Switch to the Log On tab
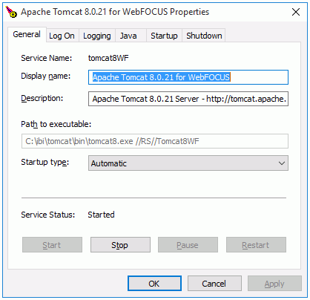310x300 pixels. point(62,36)
